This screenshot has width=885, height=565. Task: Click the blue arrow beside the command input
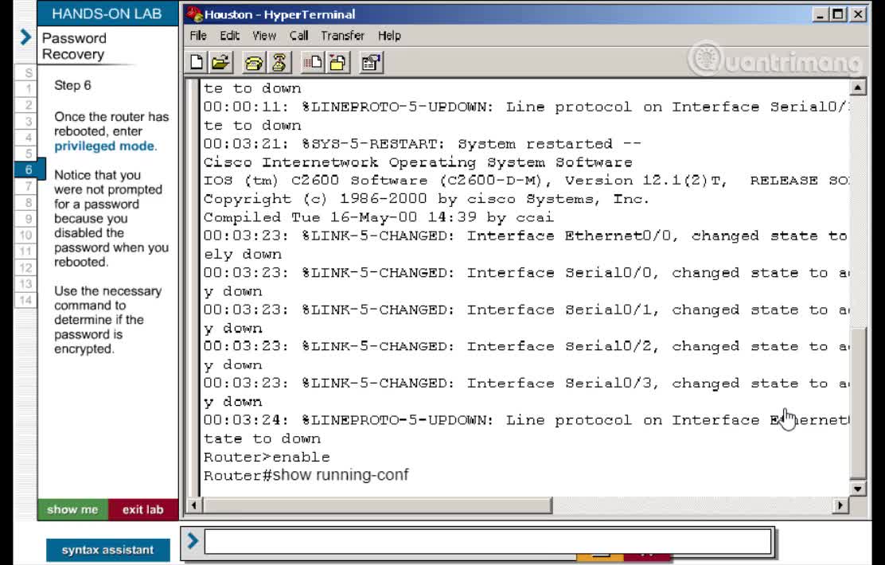coord(193,541)
